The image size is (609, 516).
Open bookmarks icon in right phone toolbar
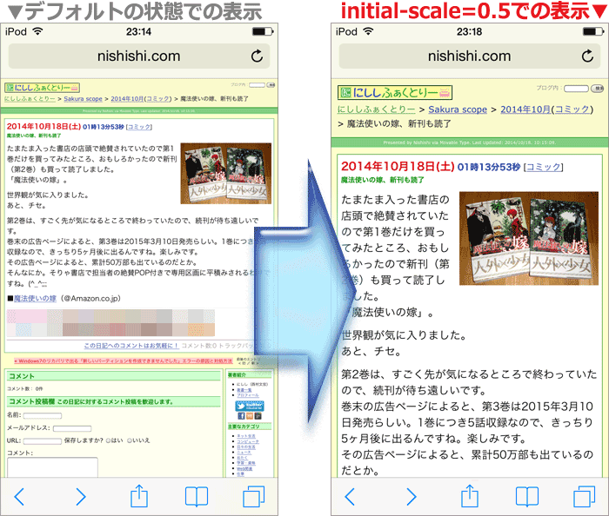[x=527, y=497]
